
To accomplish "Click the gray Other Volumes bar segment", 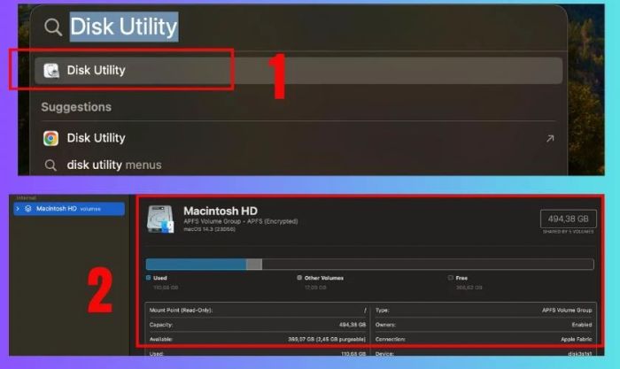I will [254, 265].
